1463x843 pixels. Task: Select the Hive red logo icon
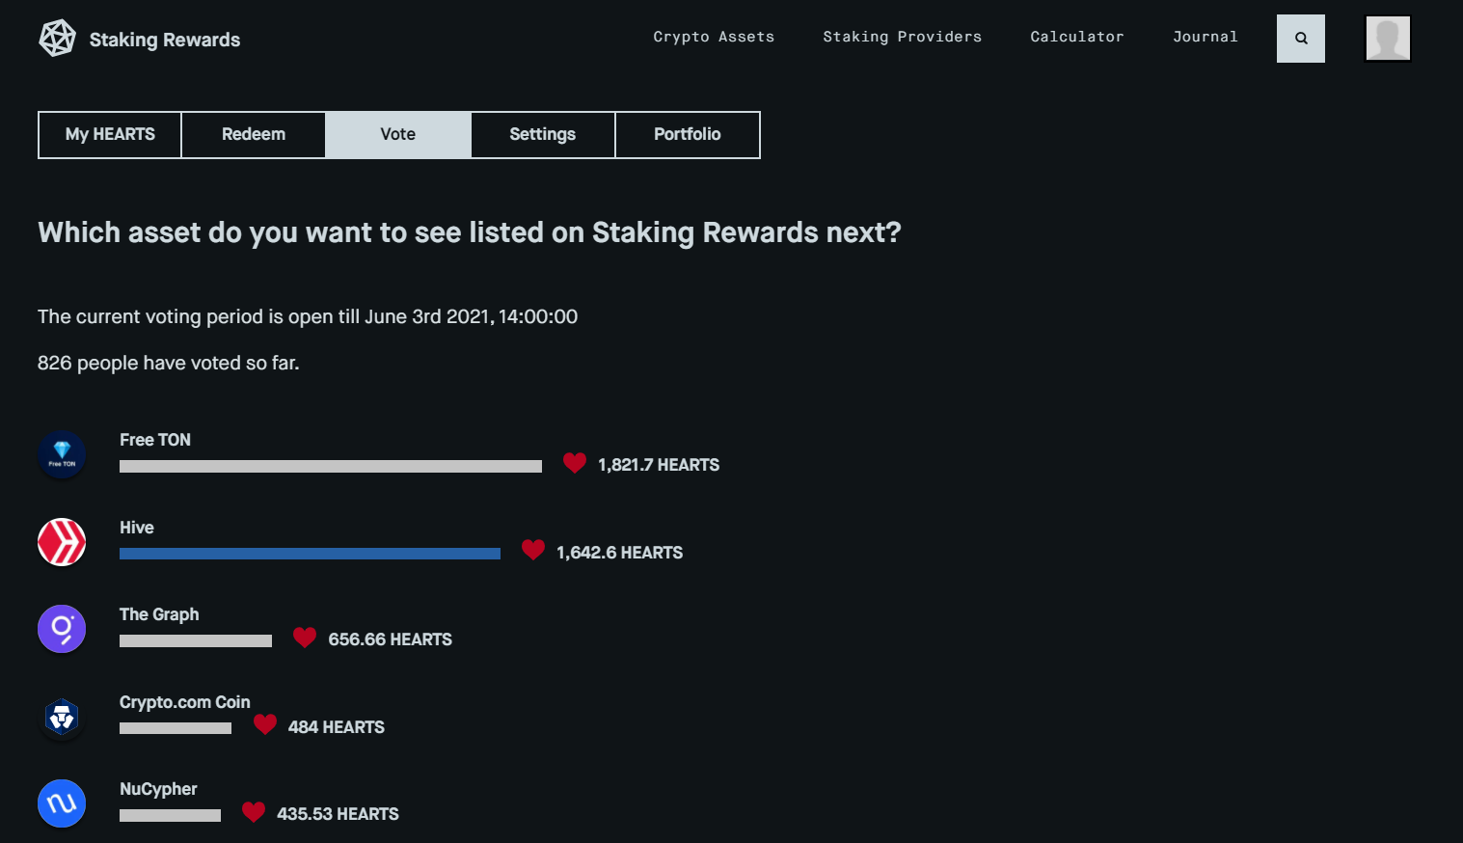click(x=62, y=542)
